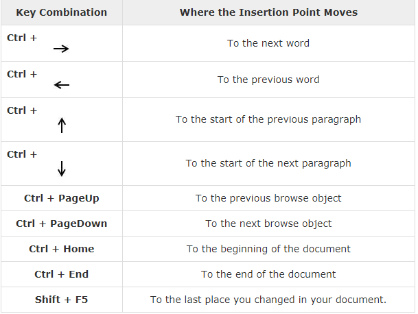Click the 'To the next word' text
Image resolution: width=418 pixels, height=314 pixels.
[x=268, y=43]
